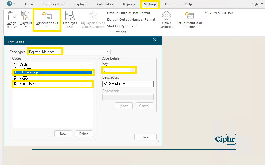The width and height of the screenshot is (265, 165).
Task: Expand the Miscellaneous dropdown chevron
Action: click(47, 26)
